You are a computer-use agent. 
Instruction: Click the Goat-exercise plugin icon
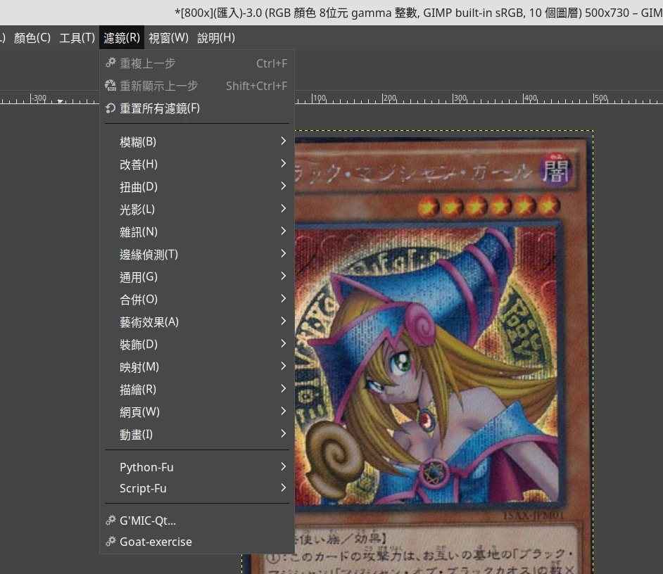110,542
